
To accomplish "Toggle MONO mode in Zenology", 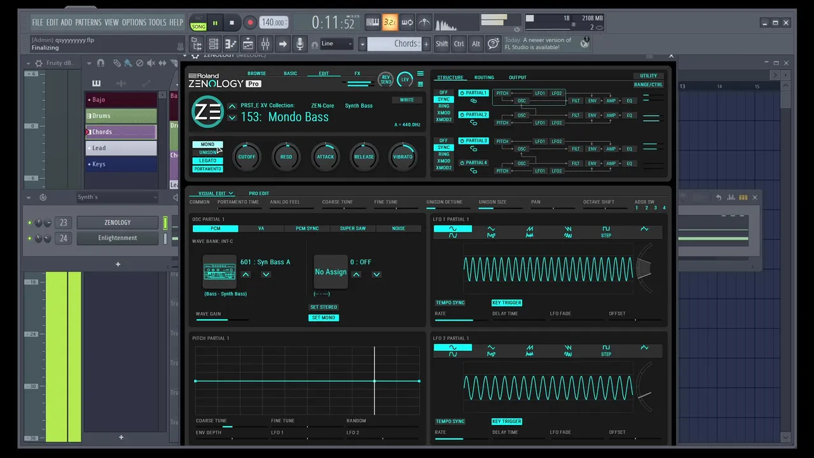I will coord(208,144).
